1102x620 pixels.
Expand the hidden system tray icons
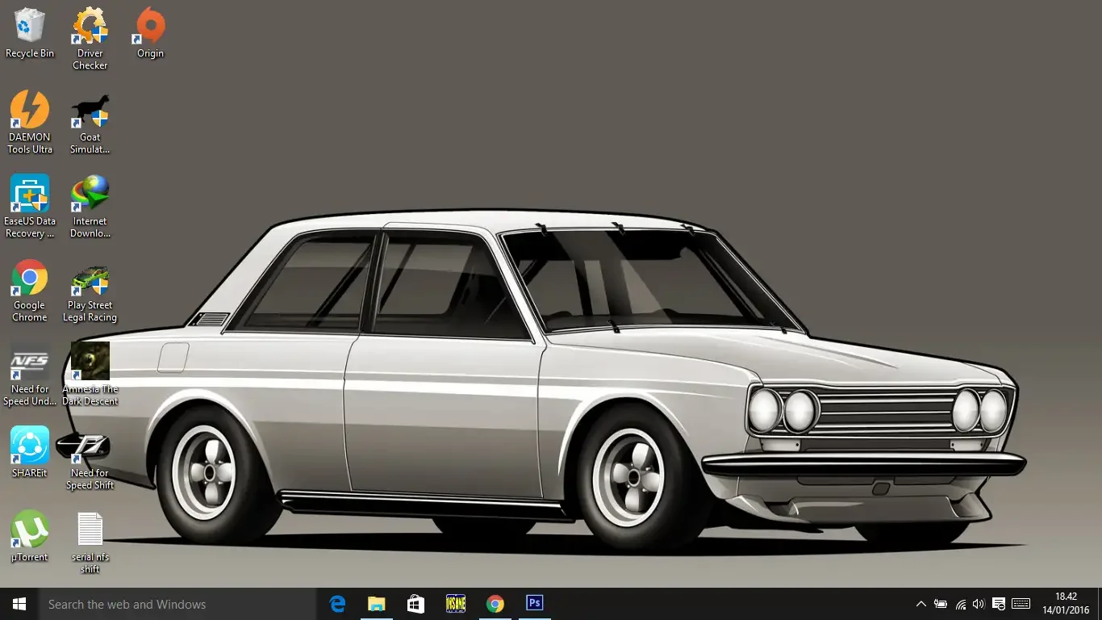[920, 604]
